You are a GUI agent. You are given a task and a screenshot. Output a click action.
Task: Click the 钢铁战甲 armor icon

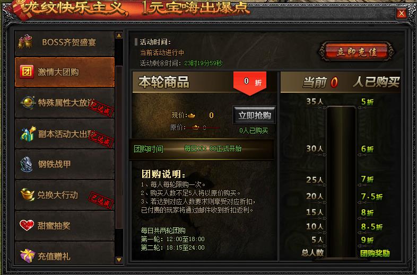point(27,164)
